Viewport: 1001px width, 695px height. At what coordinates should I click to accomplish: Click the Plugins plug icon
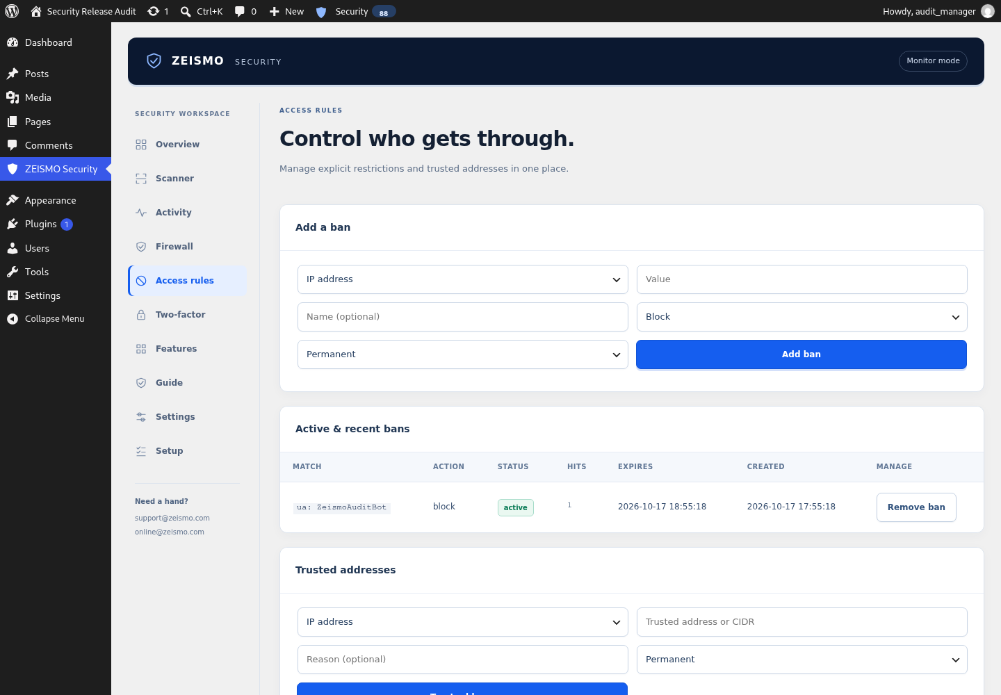[13, 224]
